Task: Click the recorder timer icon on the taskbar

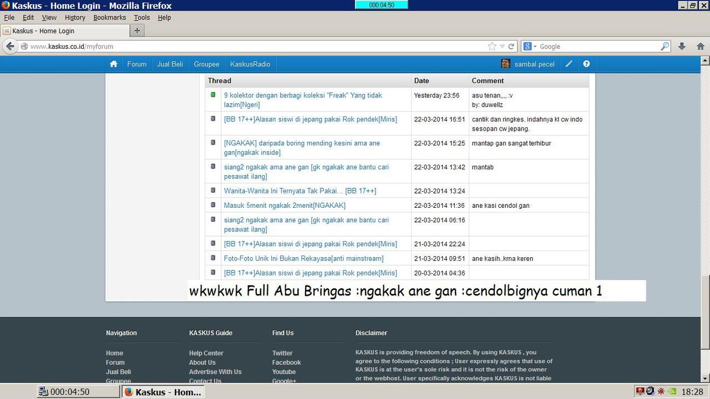Action: tap(43, 392)
